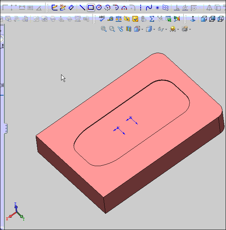
Task: Select the sketch Plane tool
Action: coord(166,8)
